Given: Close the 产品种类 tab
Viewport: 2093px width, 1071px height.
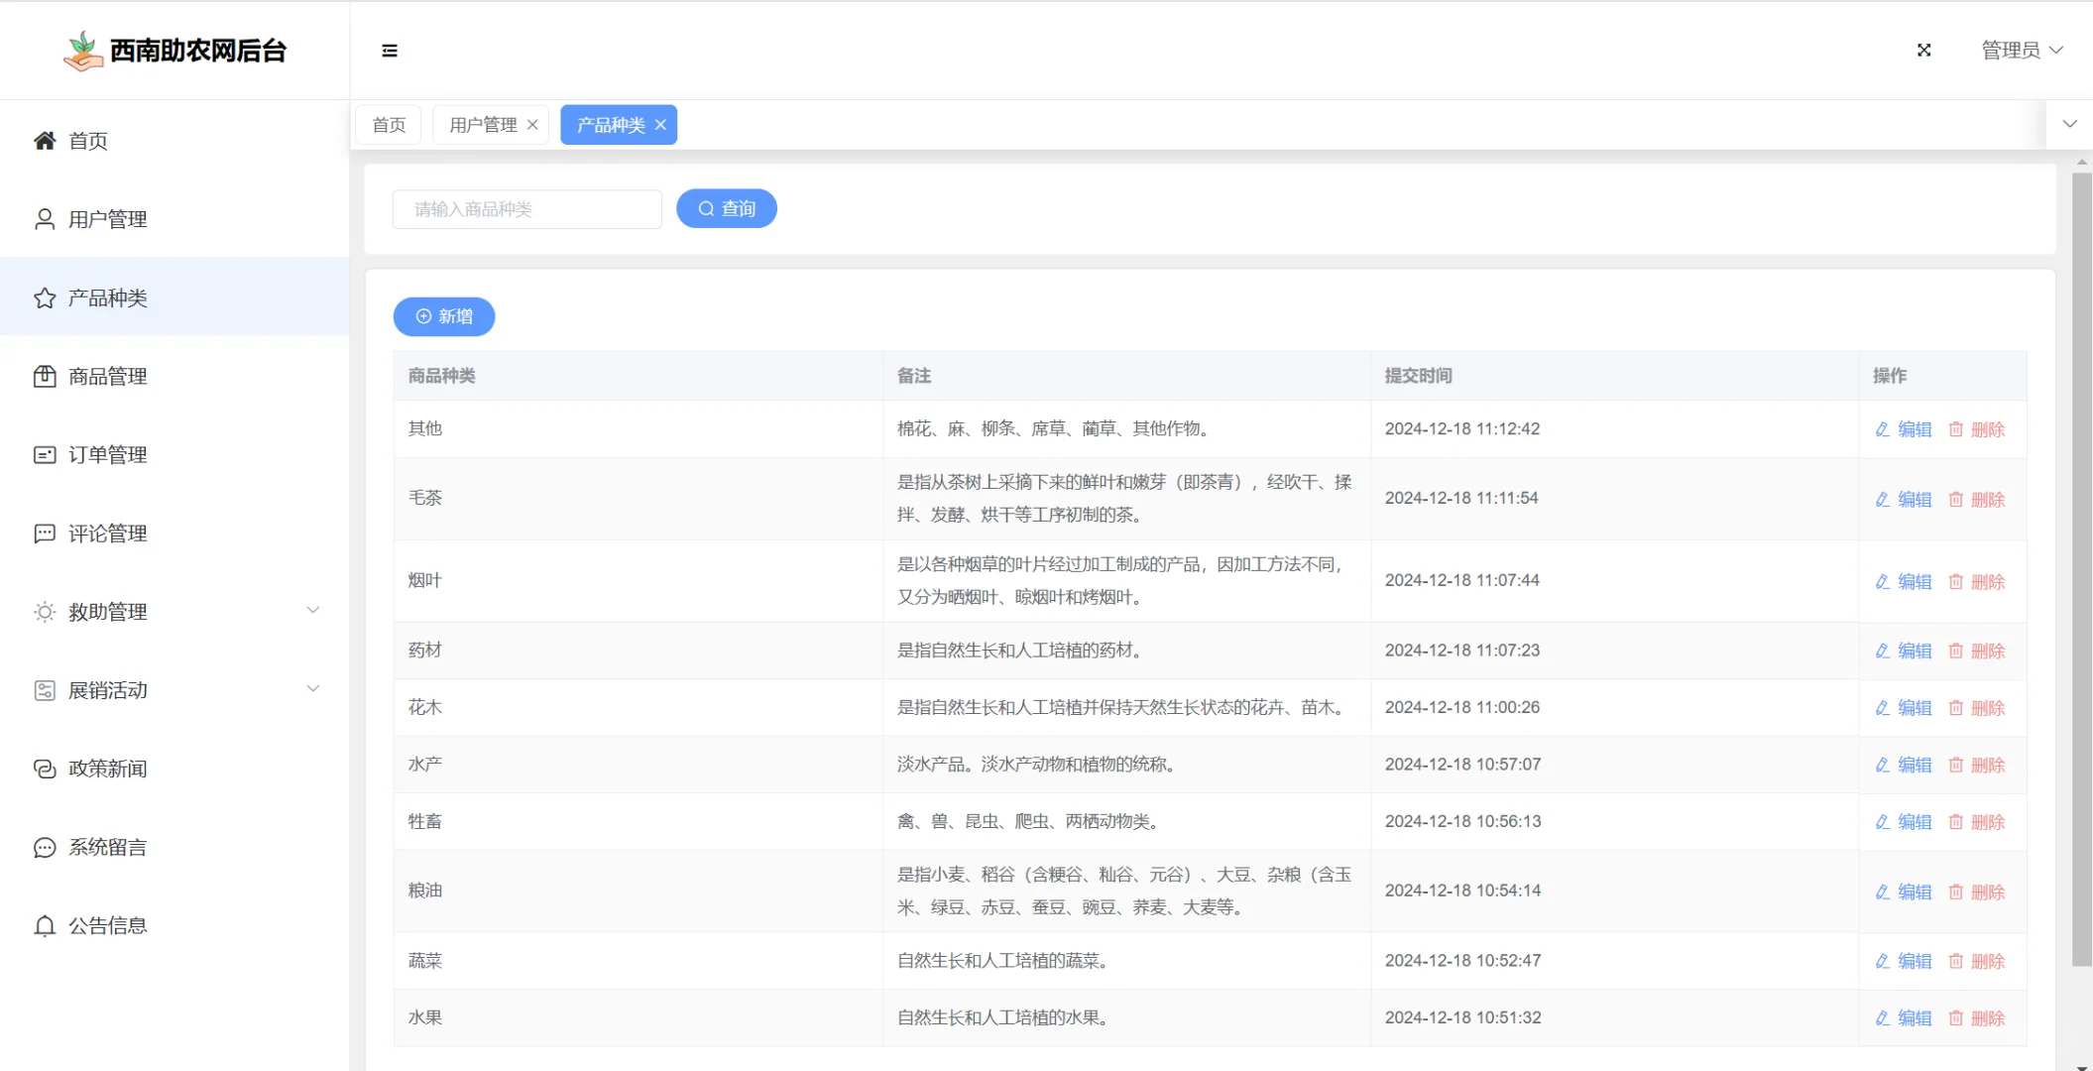Looking at the screenshot, I should 659,125.
